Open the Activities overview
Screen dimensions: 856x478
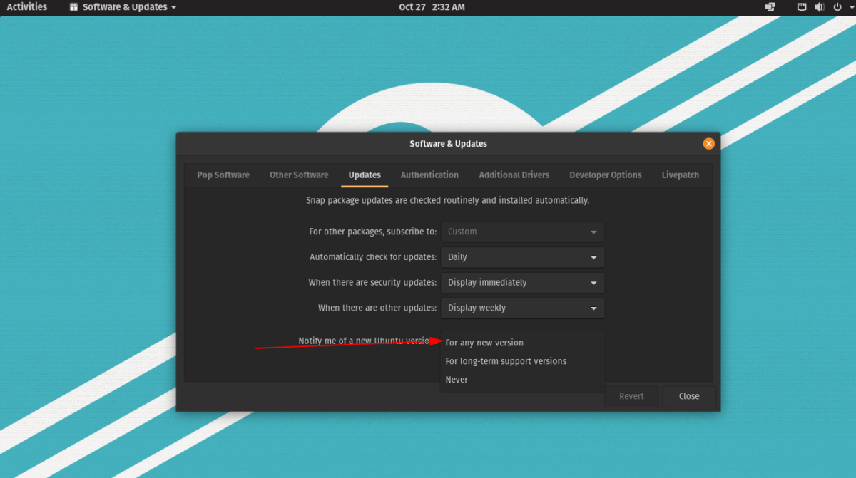pyautogui.click(x=26, y=6)
